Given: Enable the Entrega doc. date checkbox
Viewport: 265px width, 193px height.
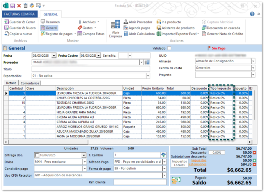Looking at the screenshot, I should pyautogui.click(x=37, y=155).
